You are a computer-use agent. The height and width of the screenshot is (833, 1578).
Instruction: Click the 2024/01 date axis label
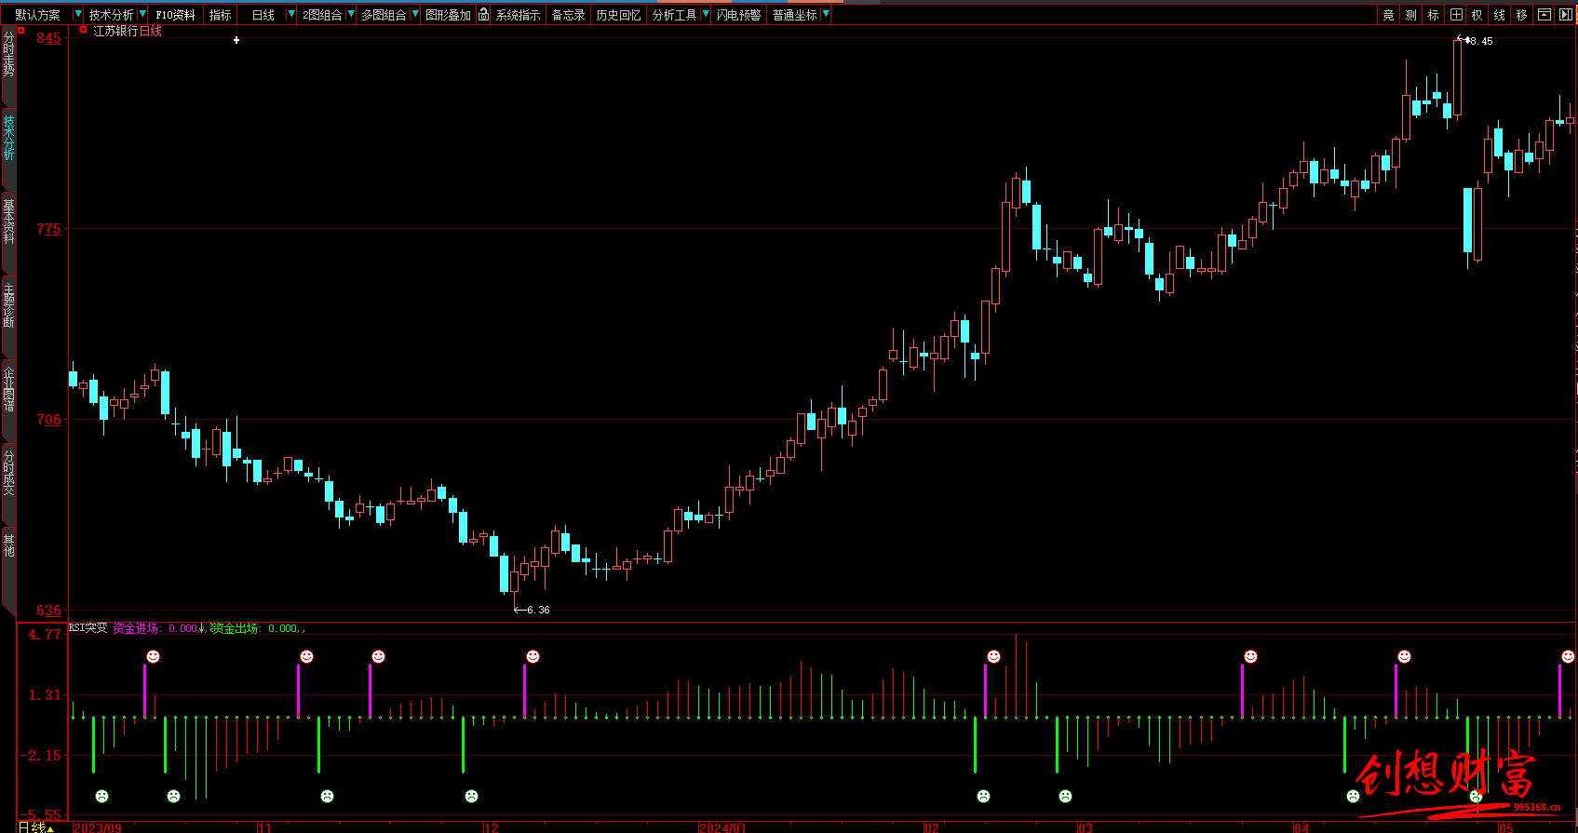[x=722, y=827]
